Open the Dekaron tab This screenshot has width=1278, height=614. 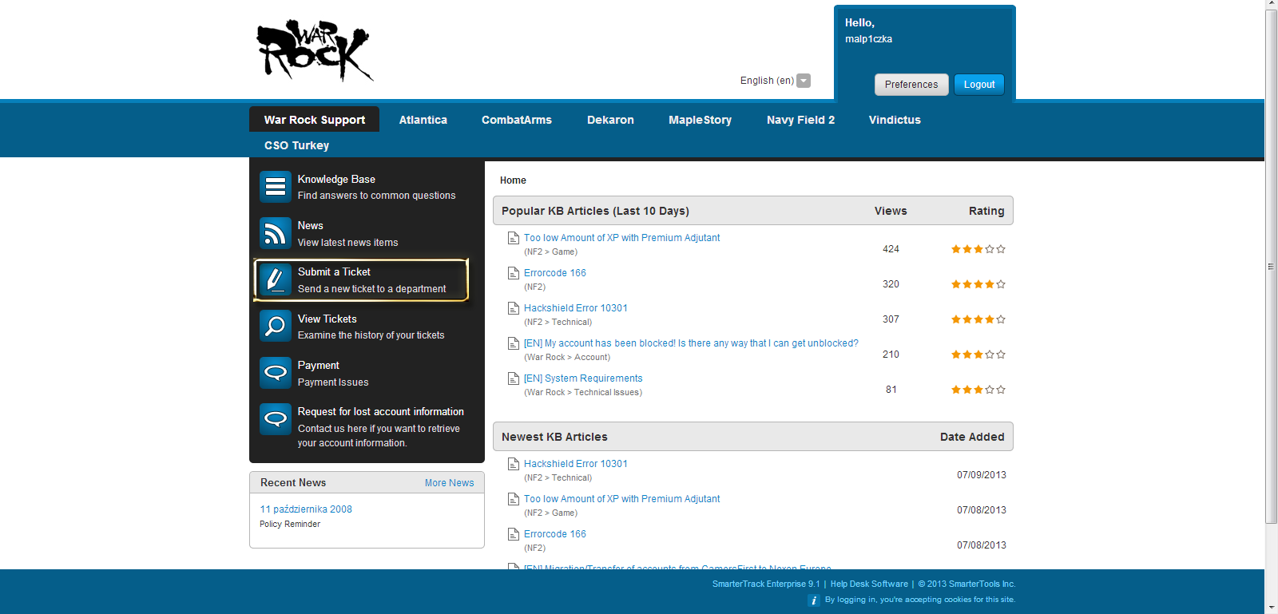click(x=610, y=120)
